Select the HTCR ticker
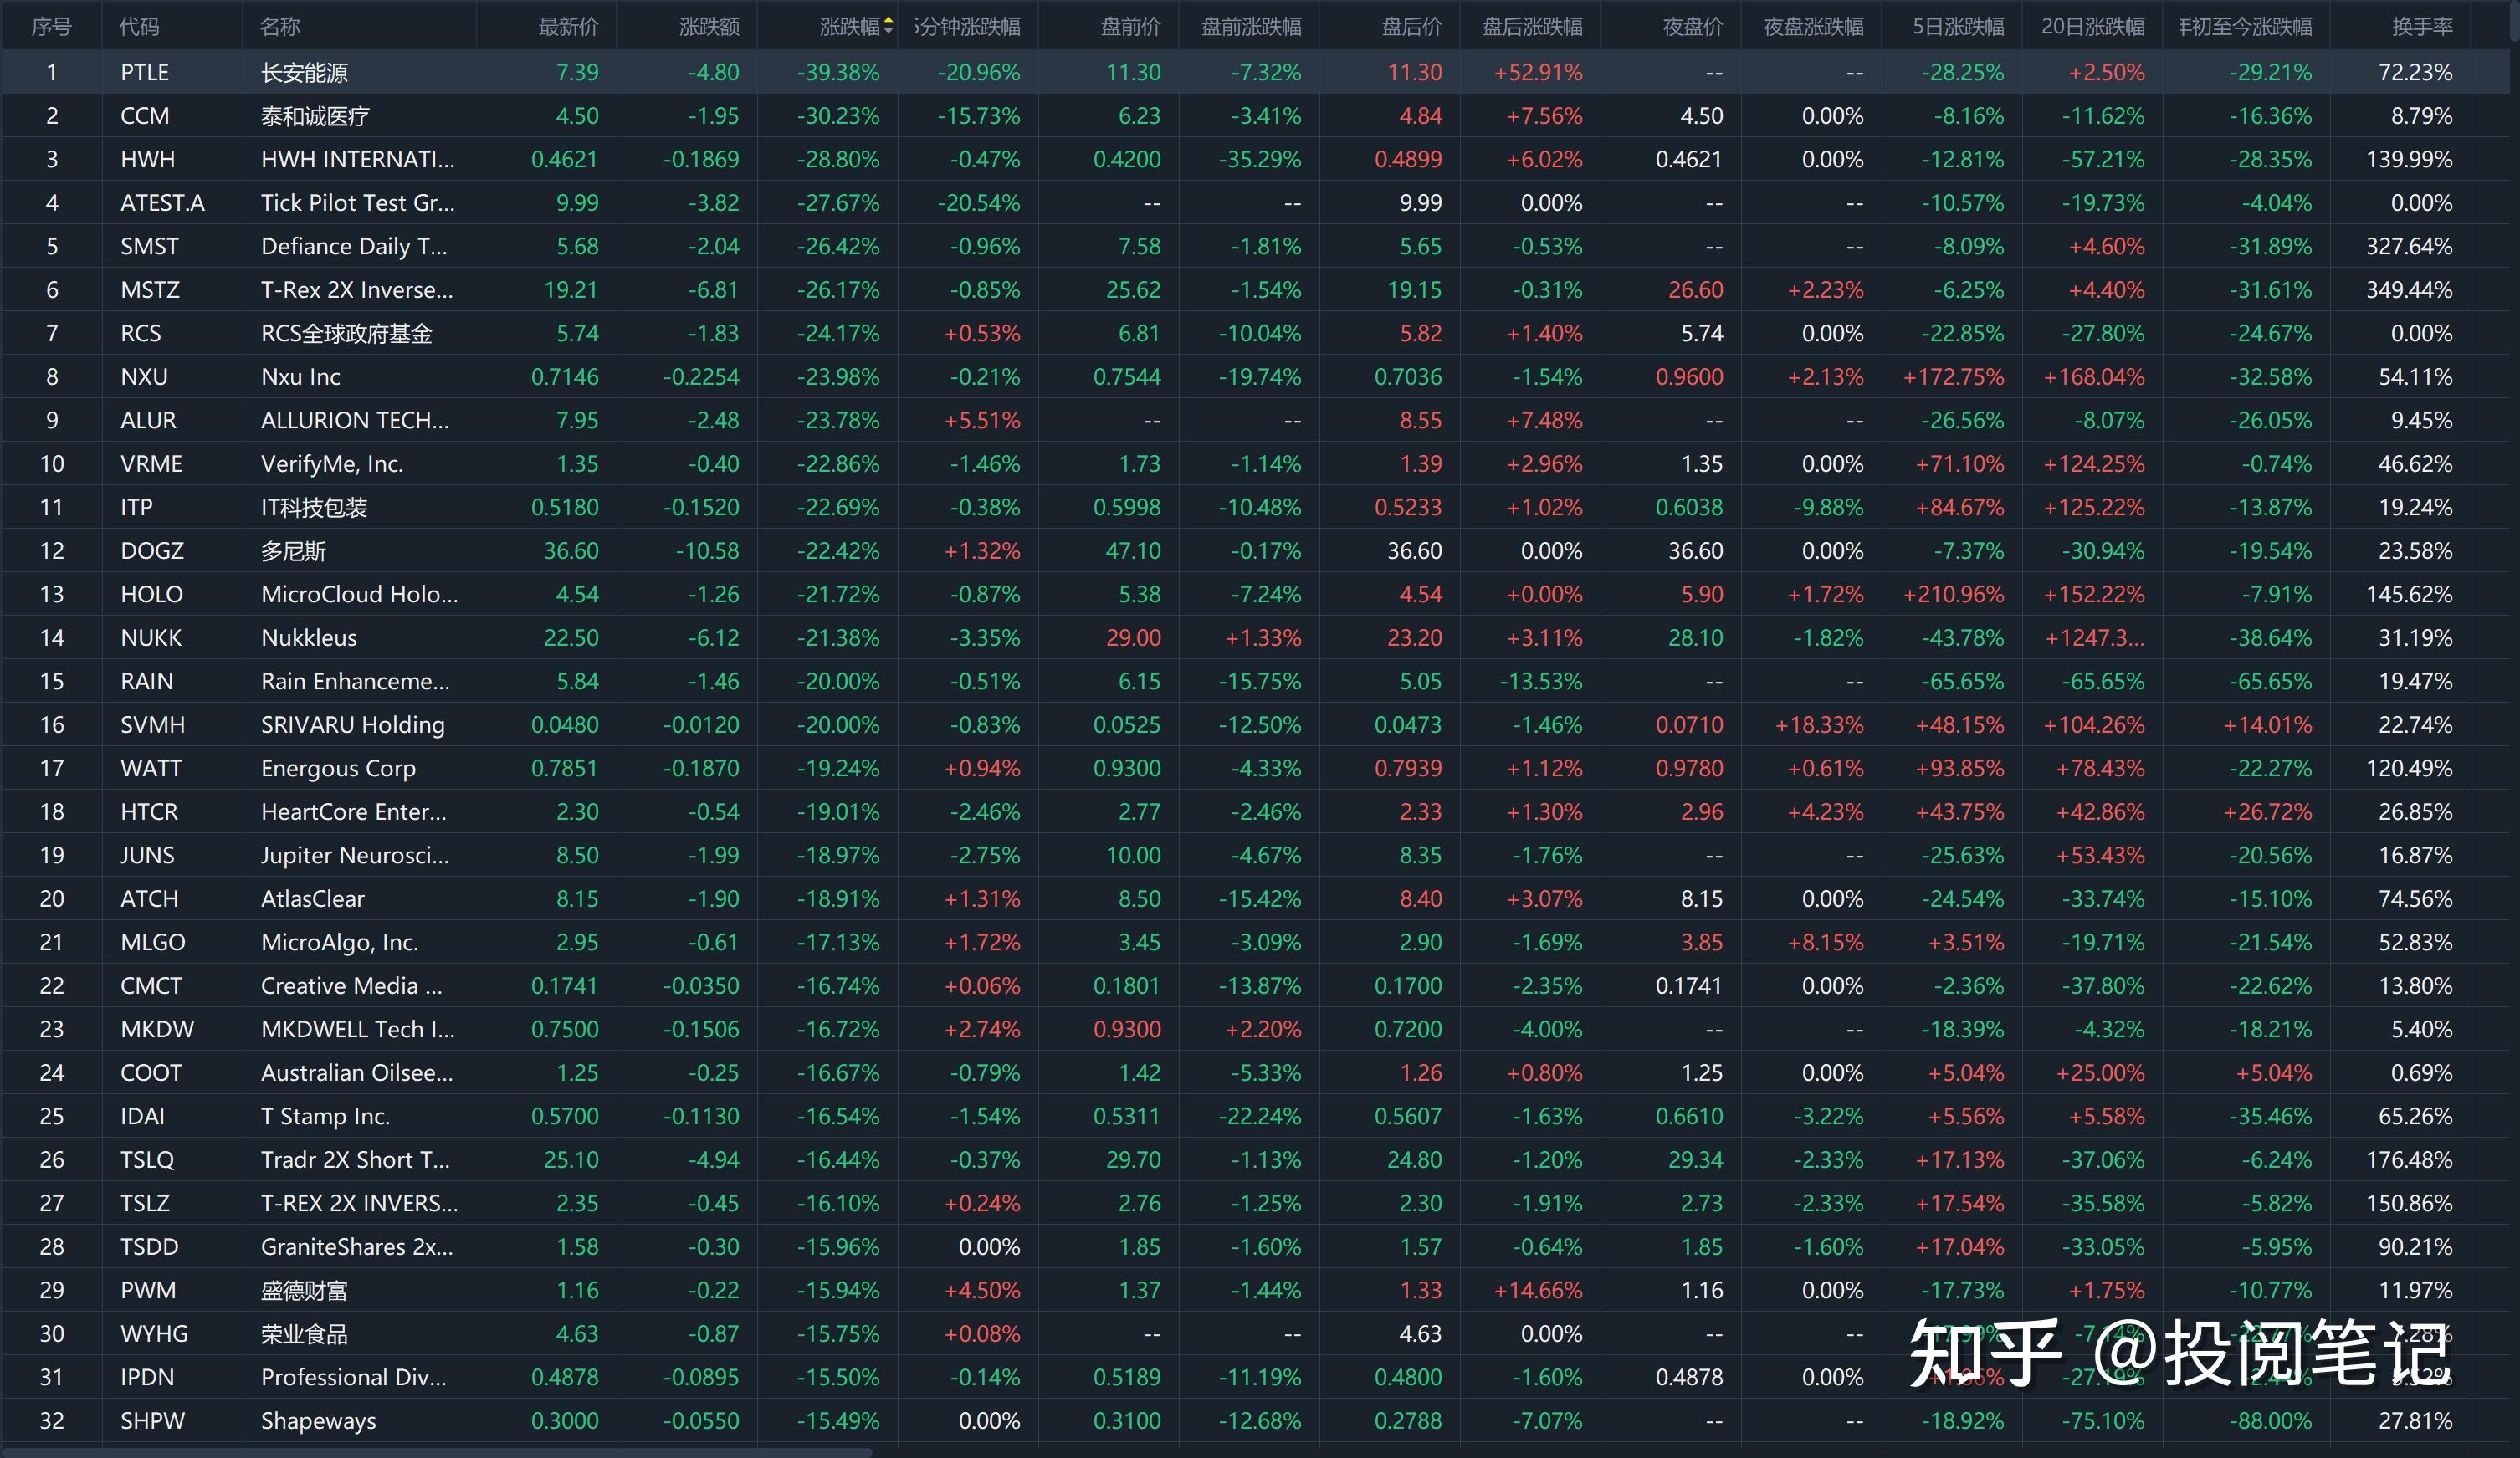 tap(149, 812)
